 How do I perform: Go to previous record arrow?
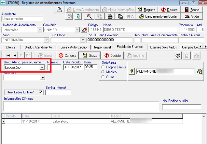point(15,55)
